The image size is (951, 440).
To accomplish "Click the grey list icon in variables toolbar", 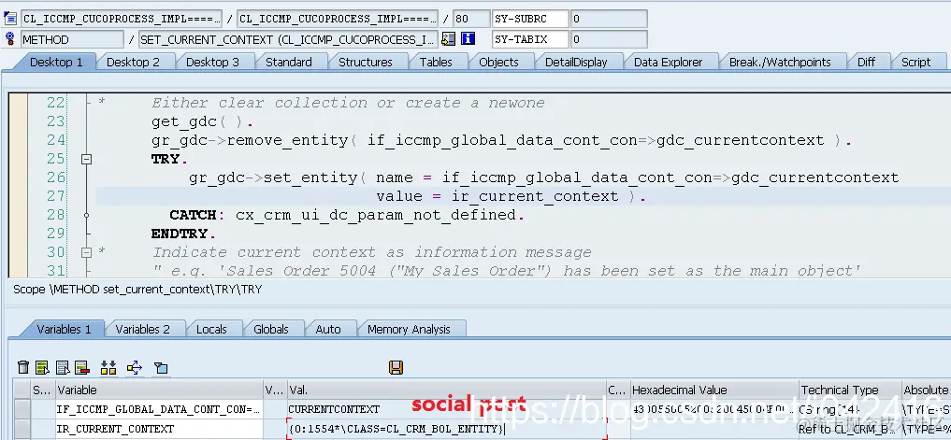I will pos(63,367).
